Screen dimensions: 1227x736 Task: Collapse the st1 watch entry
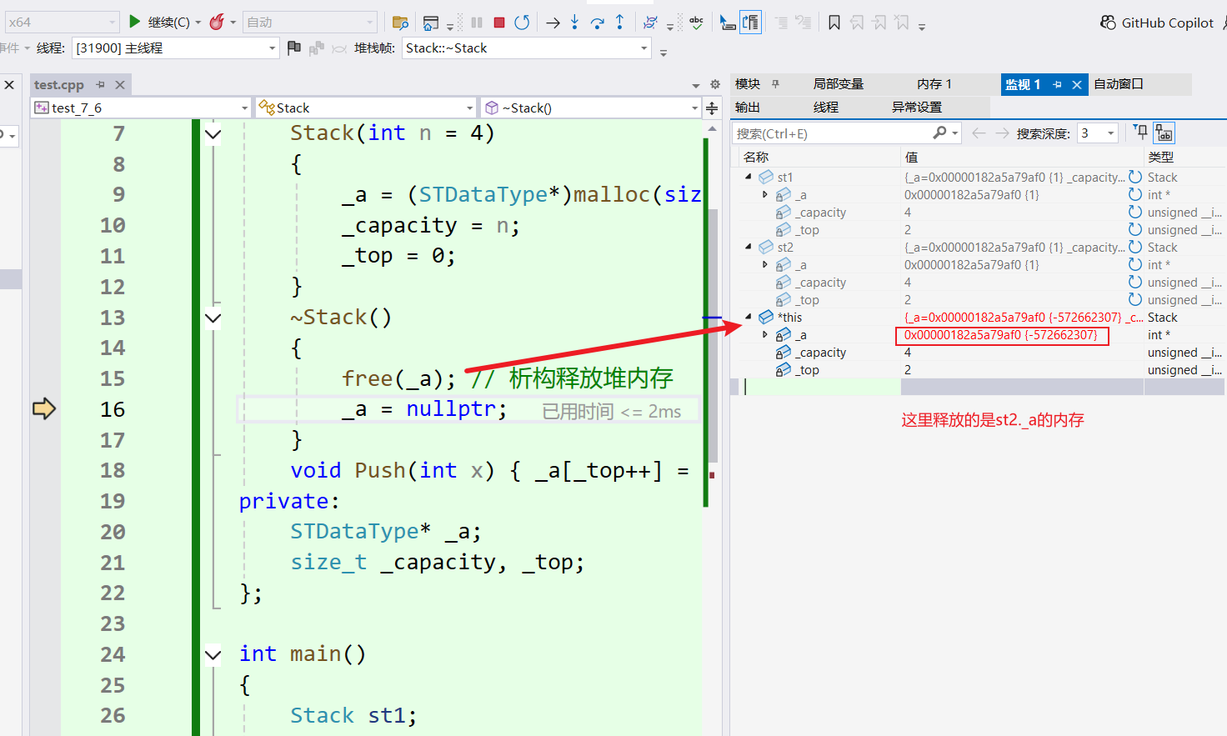(x=749, y=176)
